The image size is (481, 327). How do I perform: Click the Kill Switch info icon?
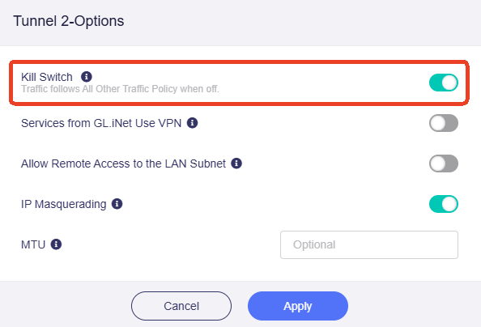click(87, 76)
